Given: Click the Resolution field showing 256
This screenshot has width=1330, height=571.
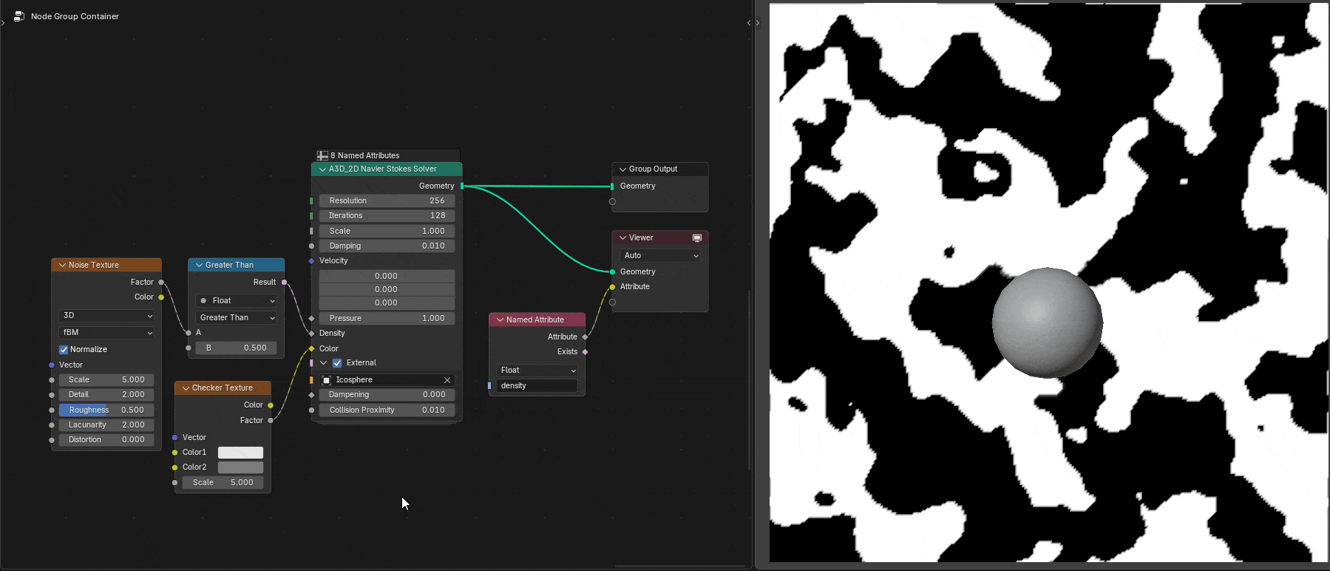Looking at the screenshot, I should 387,201.
